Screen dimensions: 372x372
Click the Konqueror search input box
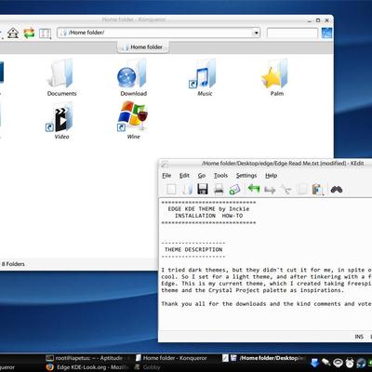click(292, 33)
